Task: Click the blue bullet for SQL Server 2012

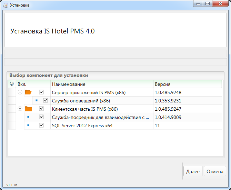Action: point(28,125)
